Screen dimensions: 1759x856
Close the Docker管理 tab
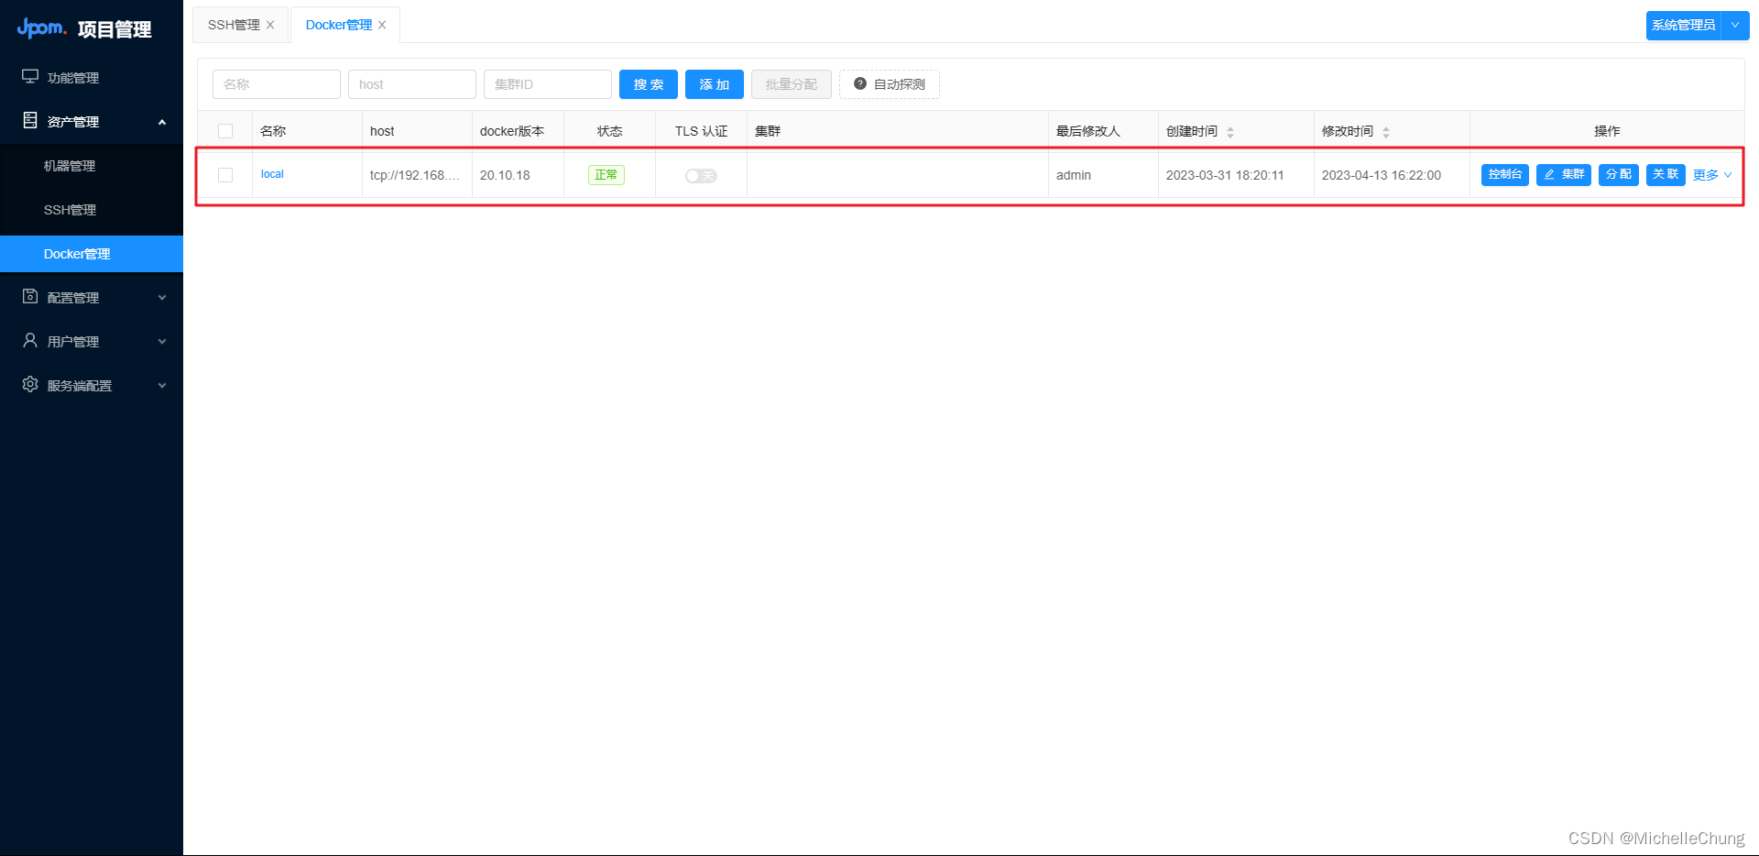382,25
